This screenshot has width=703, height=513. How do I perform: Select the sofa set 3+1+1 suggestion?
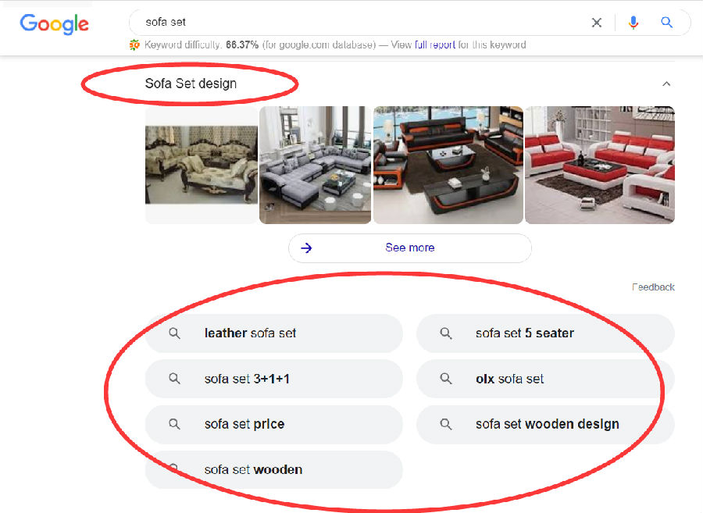point(274,379)
